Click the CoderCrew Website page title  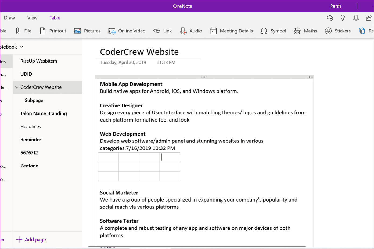click(139, 52)
